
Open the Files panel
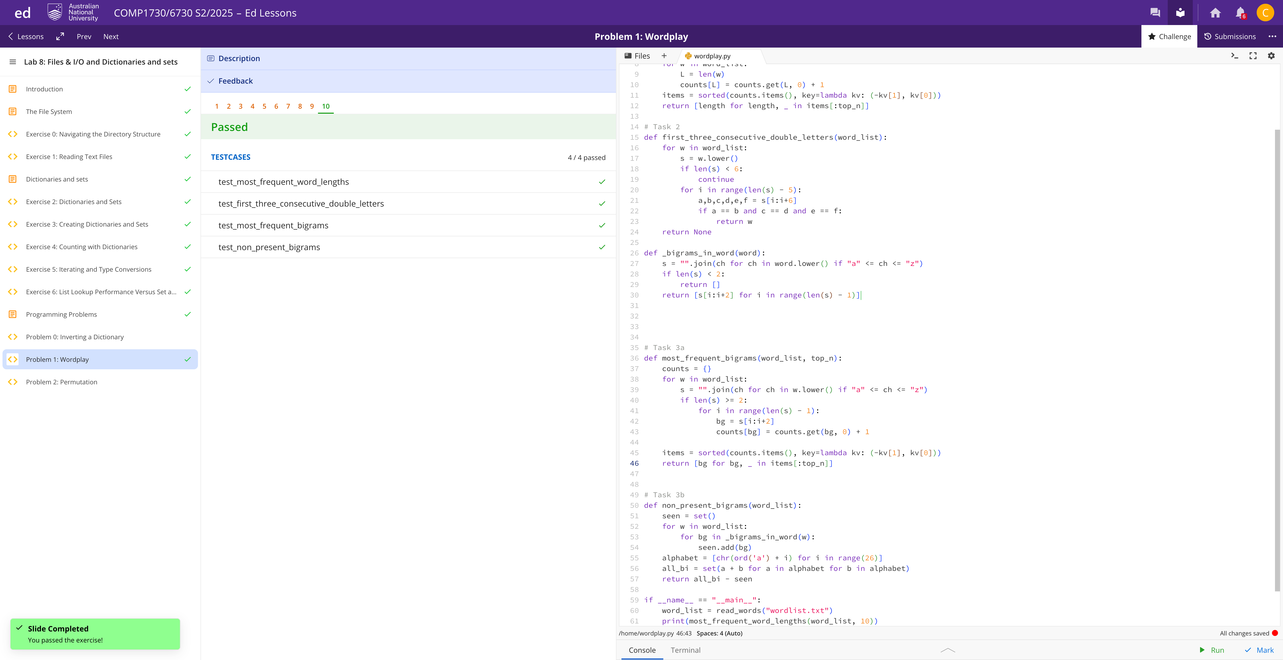point(637,56)
